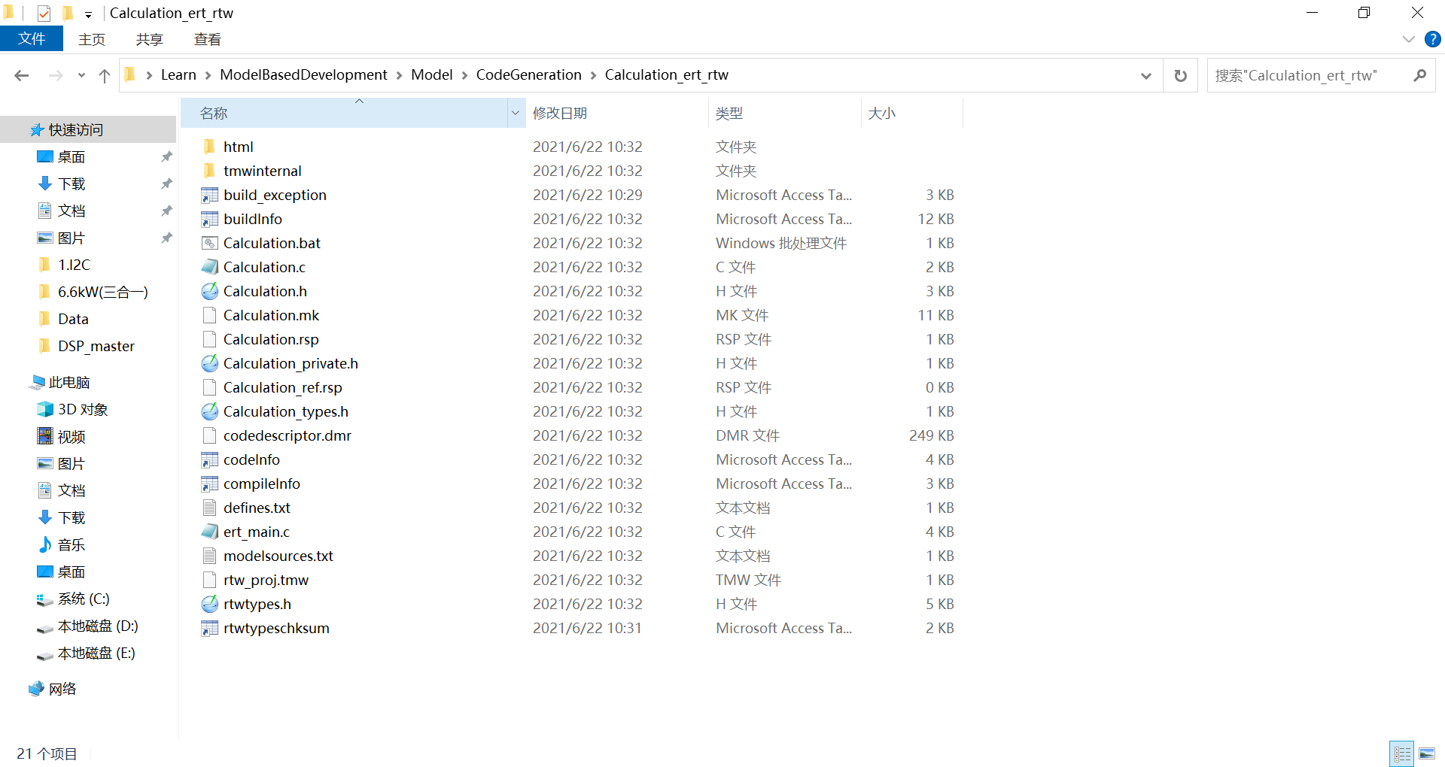1445x767 pixels.
Task: Expand the breadcrumb arrow after CodeGeneration
Action: point(593,75)
